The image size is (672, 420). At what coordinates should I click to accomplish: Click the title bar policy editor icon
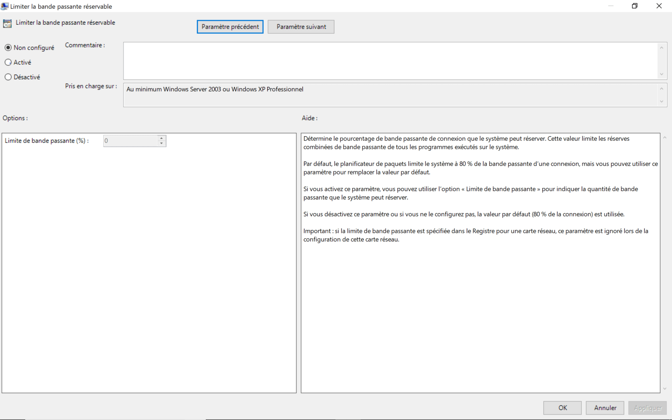pyautogui.click(x=5, y=6)
